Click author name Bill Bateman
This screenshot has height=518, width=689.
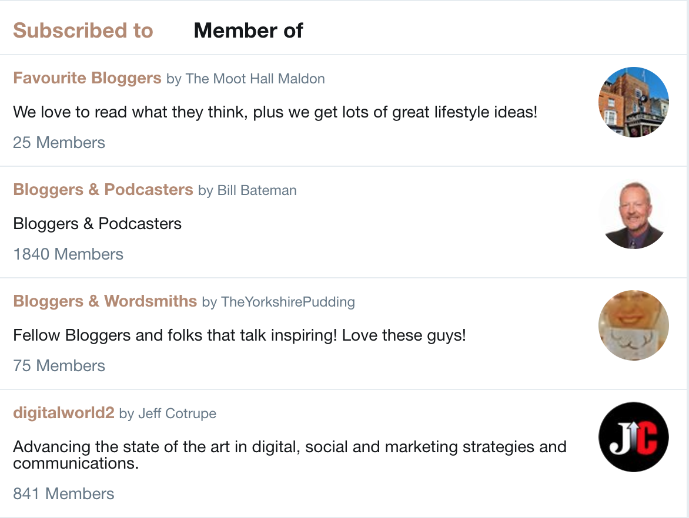coord(257,190)
